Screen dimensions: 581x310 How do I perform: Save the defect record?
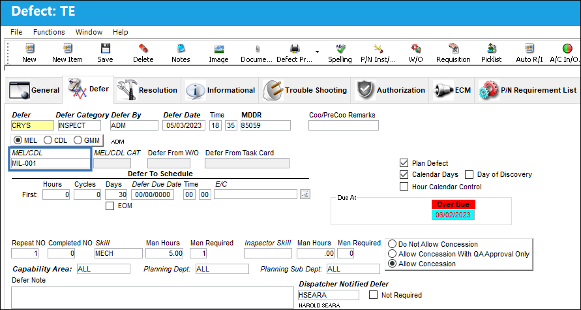pyautogui.click(x=105, y=48)
